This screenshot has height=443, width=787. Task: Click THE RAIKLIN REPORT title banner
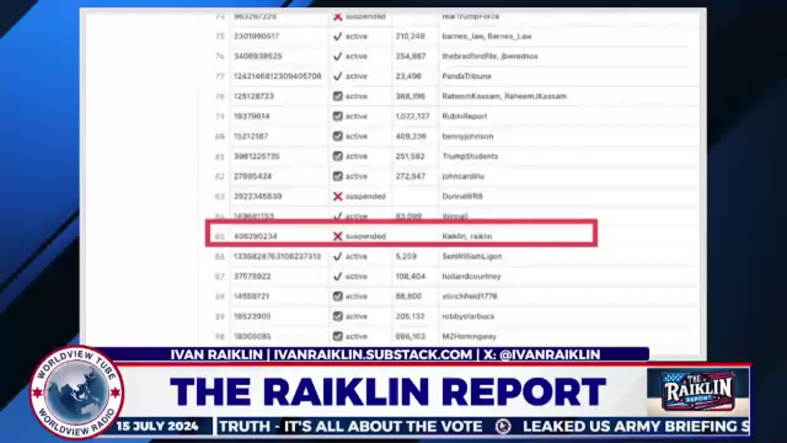click(388, 392)
